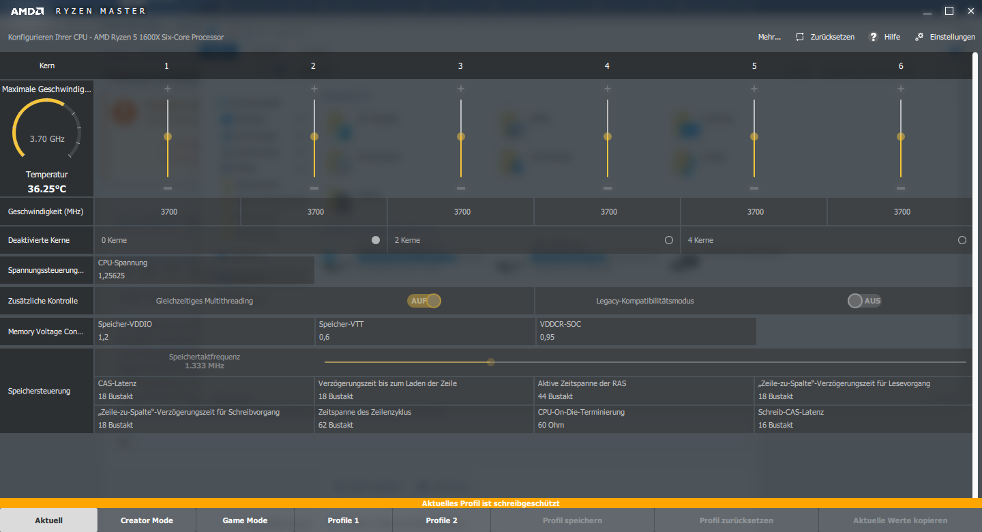Click the minus icon below core 1 slider
The image size is (982, 532).
pos(168,188)
